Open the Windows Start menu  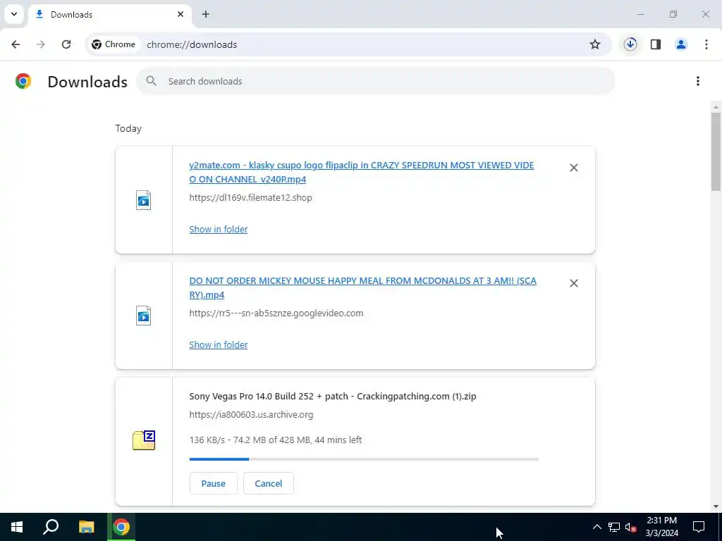[17, 527]
